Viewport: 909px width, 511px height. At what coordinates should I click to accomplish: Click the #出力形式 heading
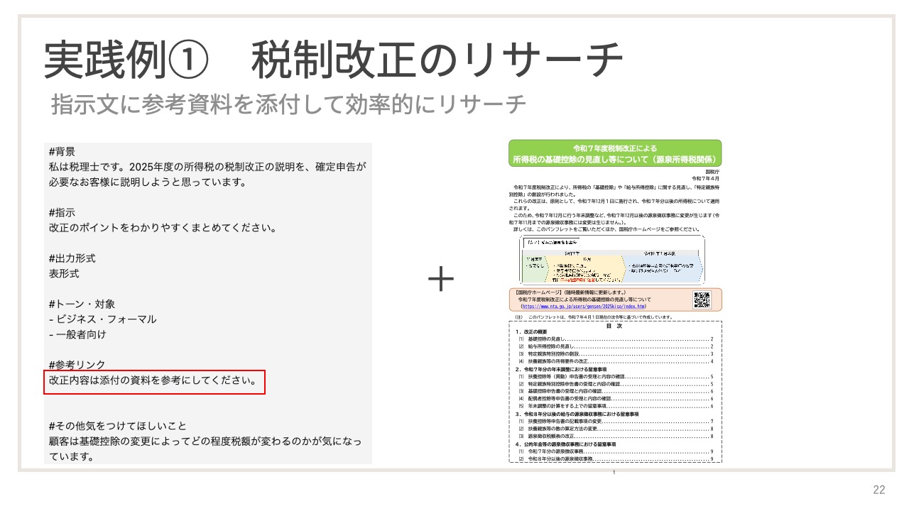pos(72,258)
